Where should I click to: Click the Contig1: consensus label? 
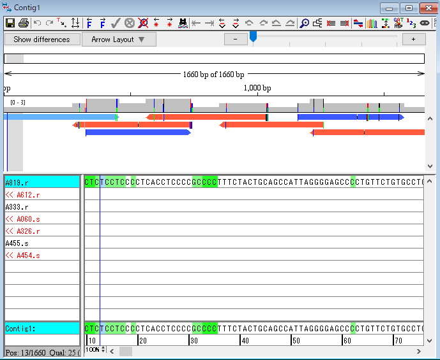[x=42, y=328]
